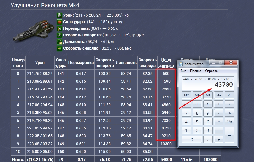Click the reload (Перезарядка) stat icon
Screen dimensions: 254x162
click(60, 29)
